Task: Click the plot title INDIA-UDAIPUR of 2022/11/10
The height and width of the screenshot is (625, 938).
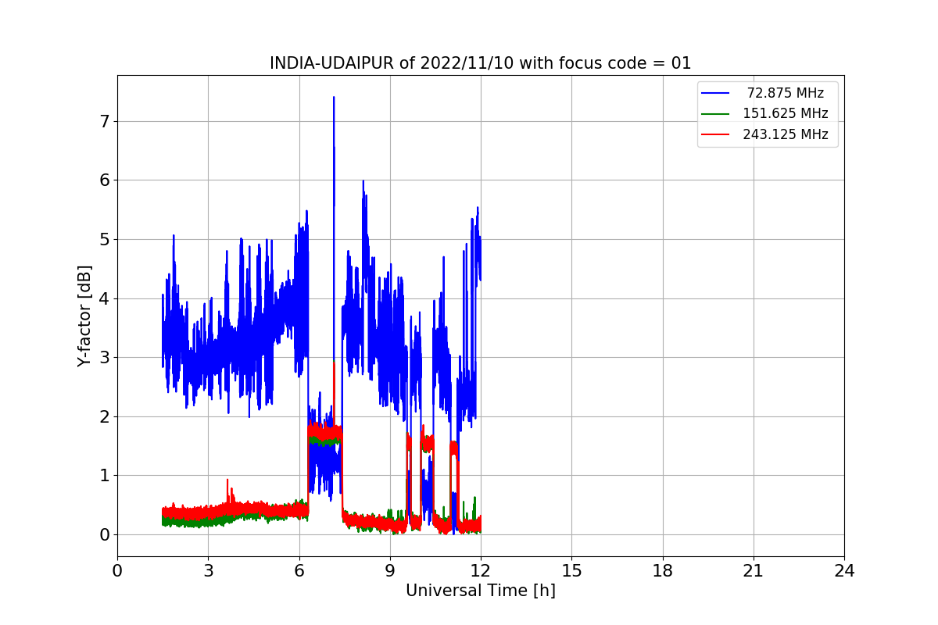Action: [x=480, y=63]
